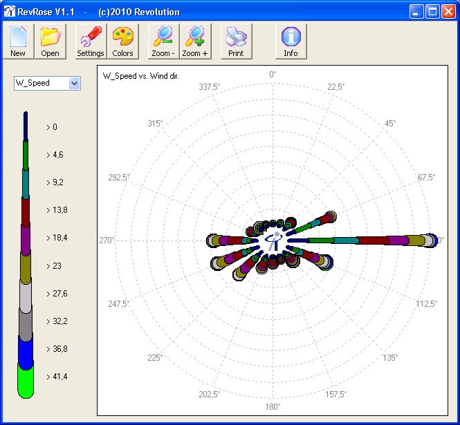460x425 pixels.
Task: Click the '> 4,6' legend label
Action: 55,155
